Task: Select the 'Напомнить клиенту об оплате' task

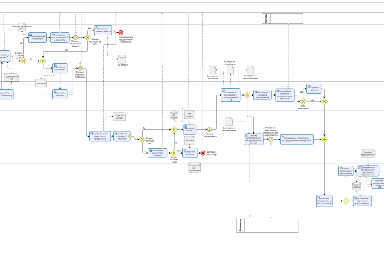Action: [157, 153]
